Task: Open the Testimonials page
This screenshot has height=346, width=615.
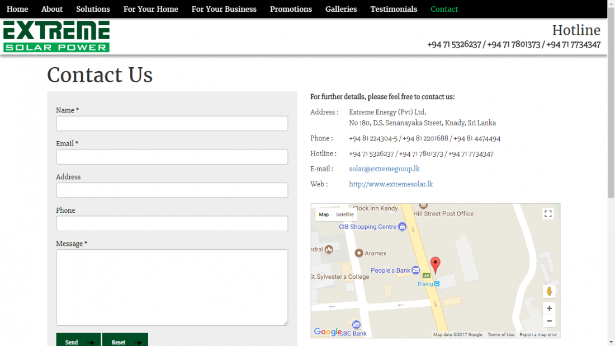Action: click(394, 9)
